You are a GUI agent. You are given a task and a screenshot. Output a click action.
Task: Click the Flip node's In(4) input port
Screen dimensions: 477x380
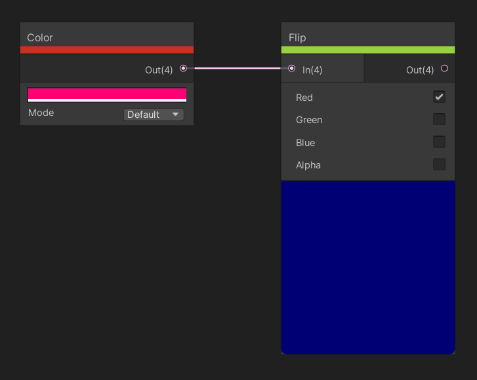[292, 68]
